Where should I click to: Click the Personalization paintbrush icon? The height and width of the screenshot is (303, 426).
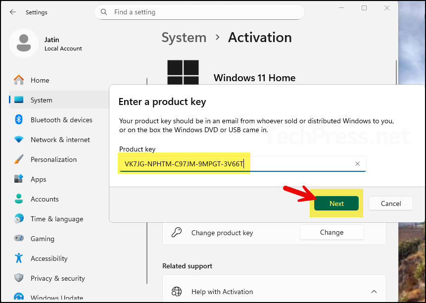pos(19,159)
